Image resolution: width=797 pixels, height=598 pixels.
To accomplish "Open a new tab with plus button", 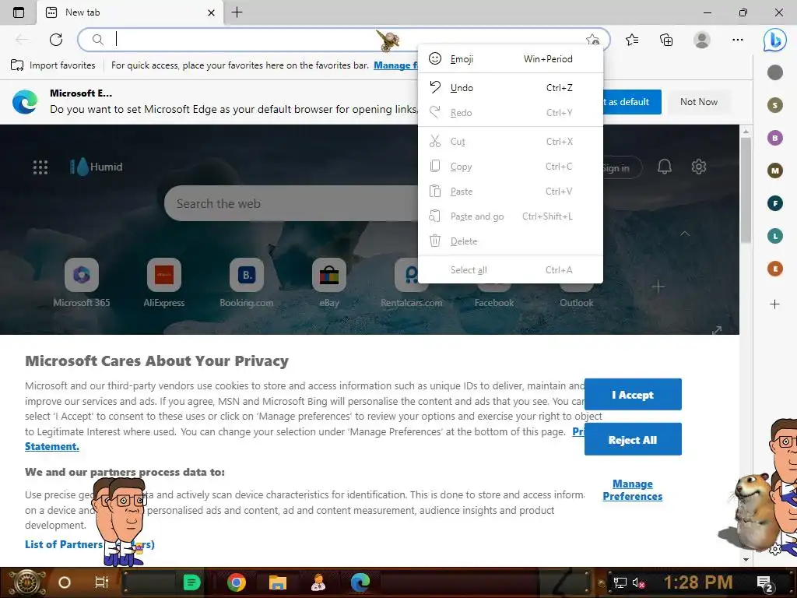I will tap(237, 12).
